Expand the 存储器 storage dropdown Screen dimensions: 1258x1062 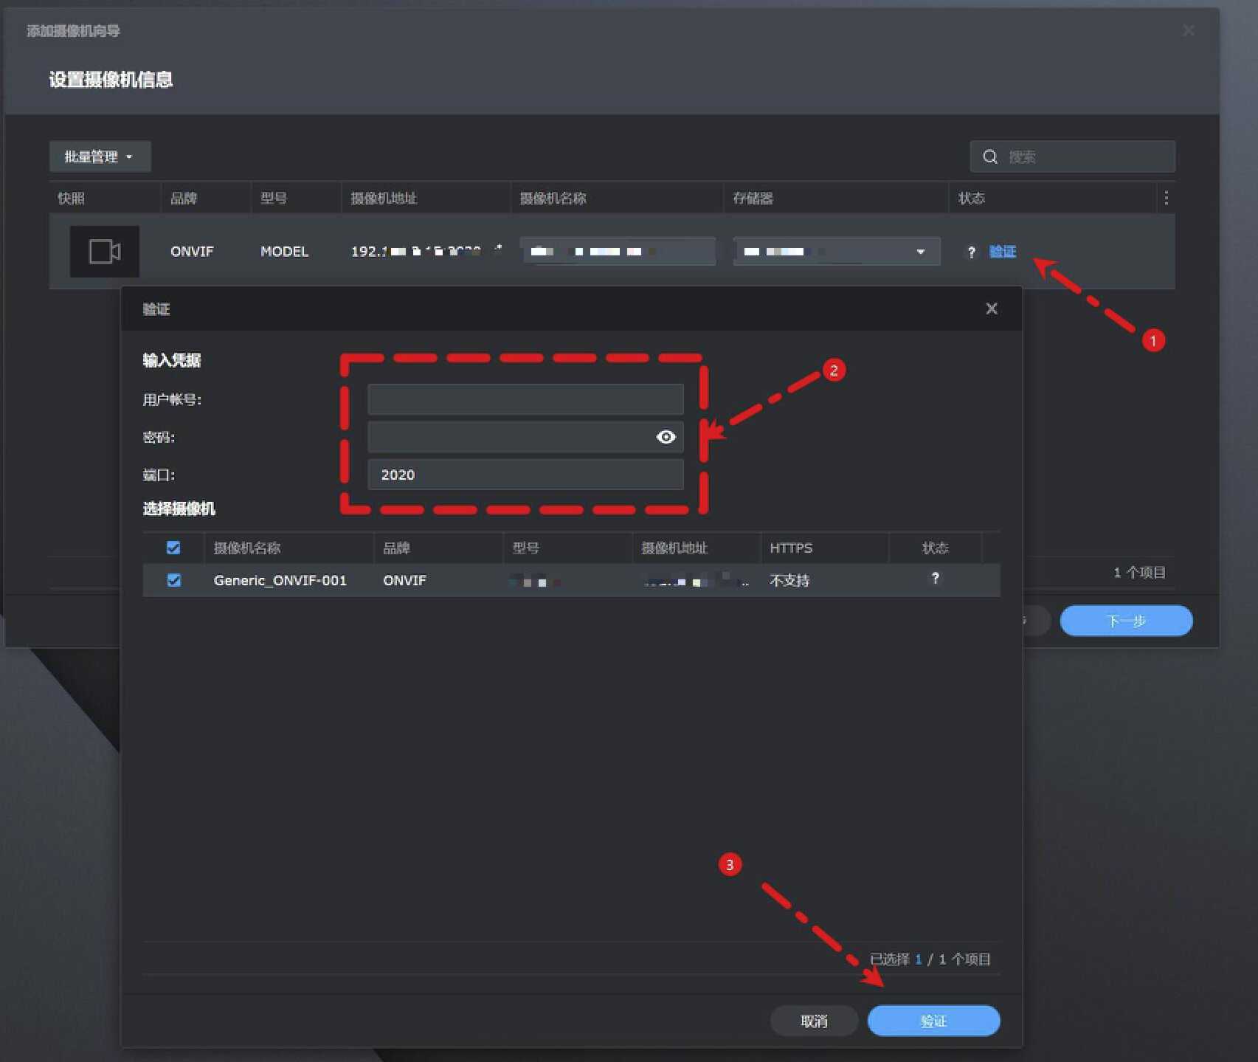coord(920,252)
